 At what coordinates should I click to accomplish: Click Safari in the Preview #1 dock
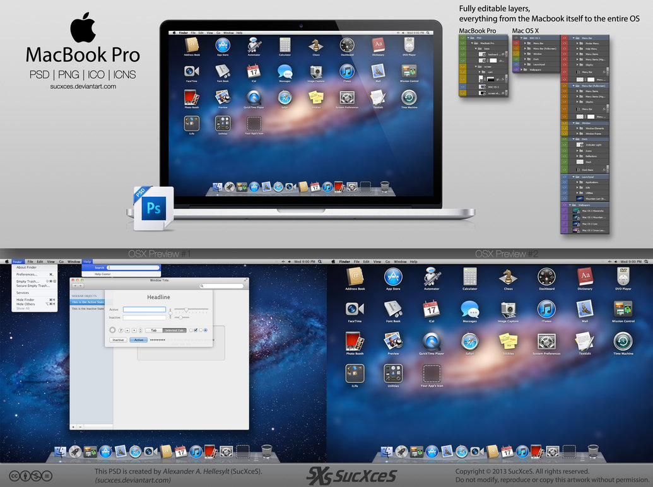136,452
